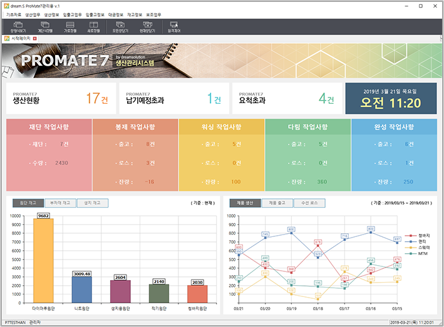The height and width of the screenshot is (327, 444).
Task: Click the ProMate7 app icon in title bar
Action: coord(6,6)
